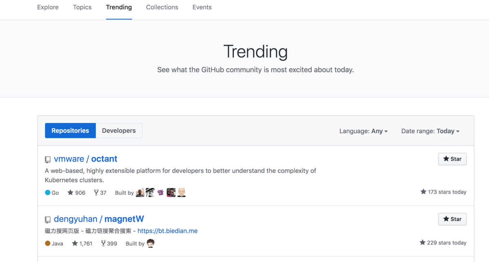The height and width of the screenshot is (262, 489).
Task: Click second octant contributor avatar
Action: click(150, 193)
